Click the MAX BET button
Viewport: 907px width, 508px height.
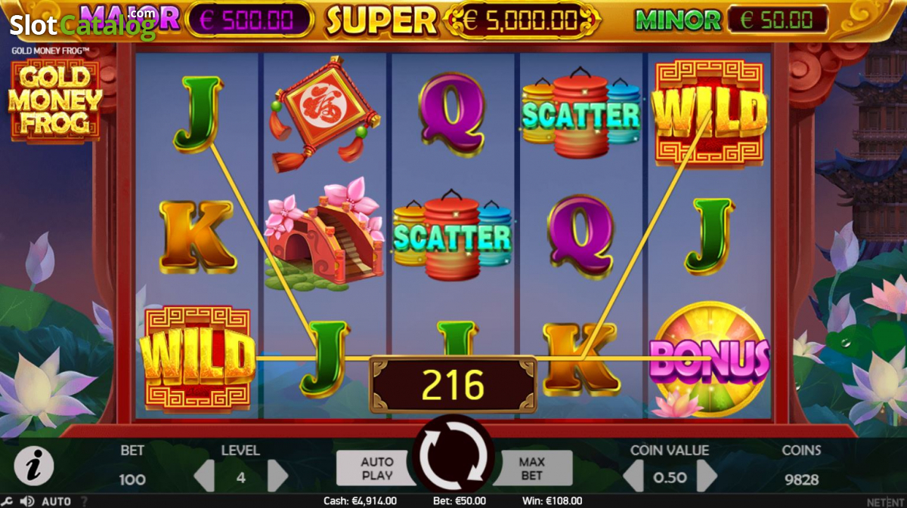[x=531, y=468]
